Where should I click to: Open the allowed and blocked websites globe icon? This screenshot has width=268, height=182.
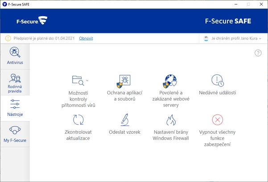[x=170, y=81]
